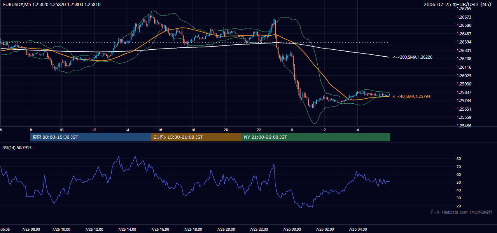Select the 200 SMA 1.26226 label
The image size is (497, 233).
413,57
